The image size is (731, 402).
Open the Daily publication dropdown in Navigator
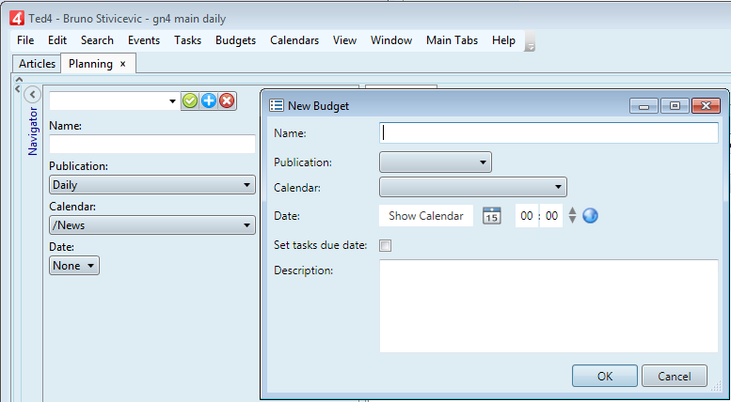(152, 185)
